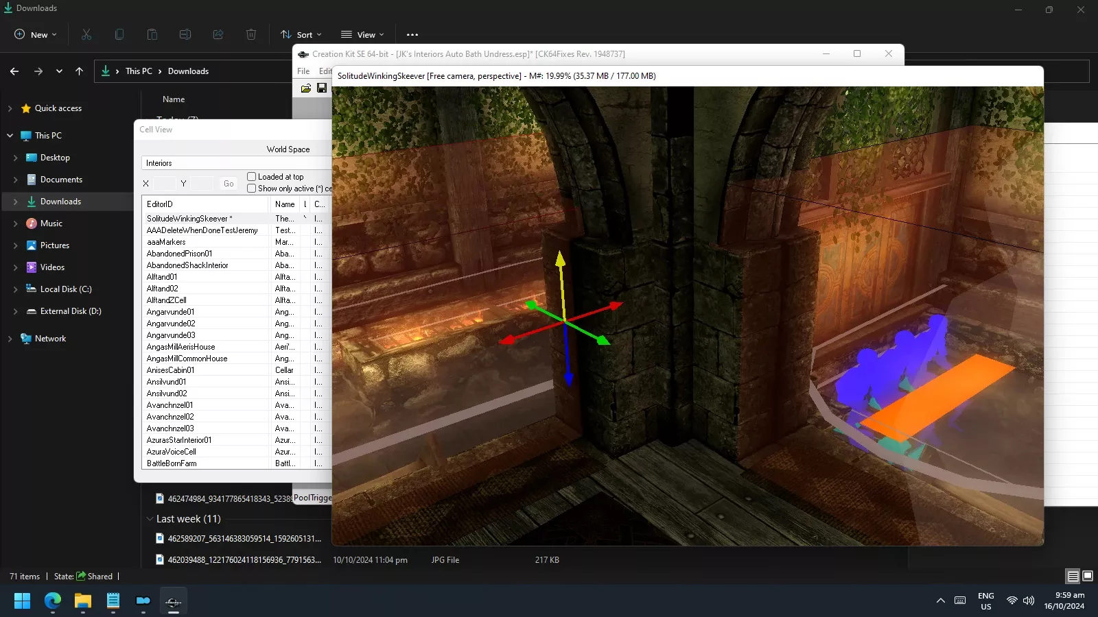Open the volume control in system tray

tap(1029, 601)
